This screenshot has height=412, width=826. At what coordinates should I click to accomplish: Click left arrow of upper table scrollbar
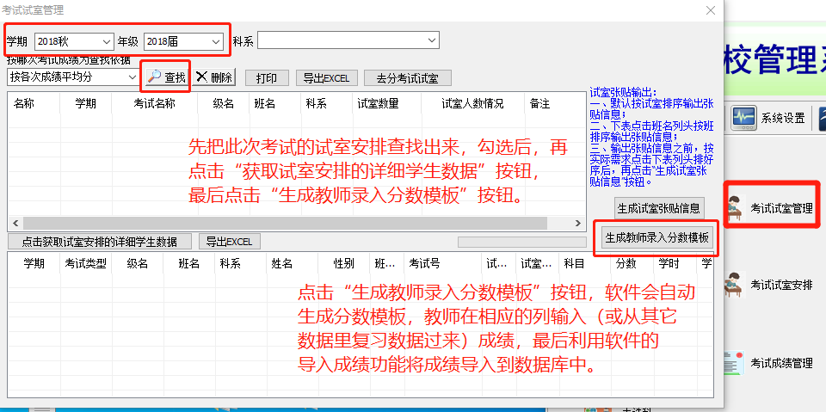coord(15,224)
